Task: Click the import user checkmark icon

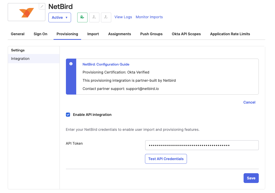Action: 106,17
